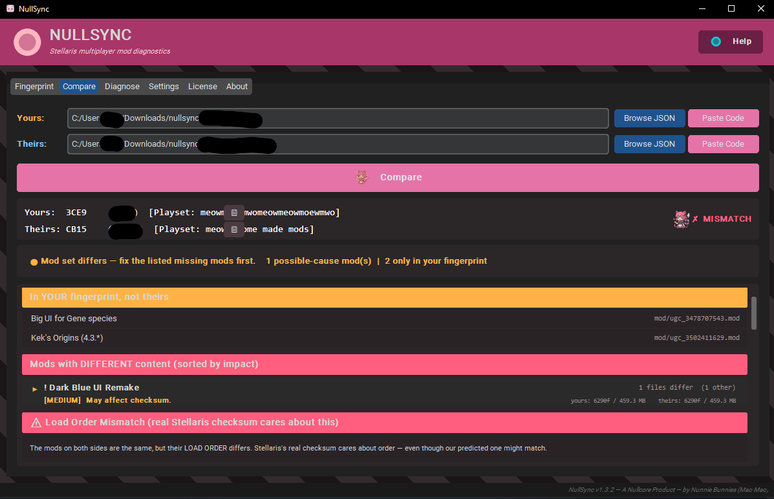Click 'In YOUR fingerprint, not theirs' header
The image size is (774, 499).
coord(385,297)
